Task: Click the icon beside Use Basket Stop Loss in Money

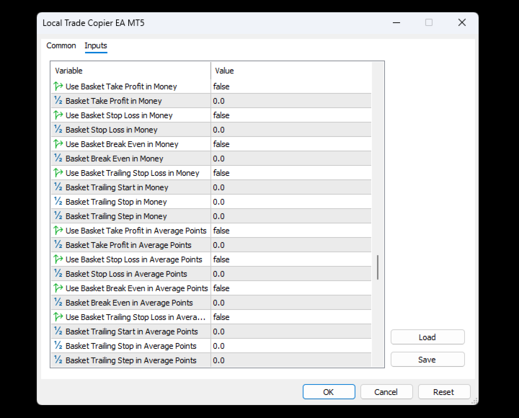Action: (x=58, y=115)
